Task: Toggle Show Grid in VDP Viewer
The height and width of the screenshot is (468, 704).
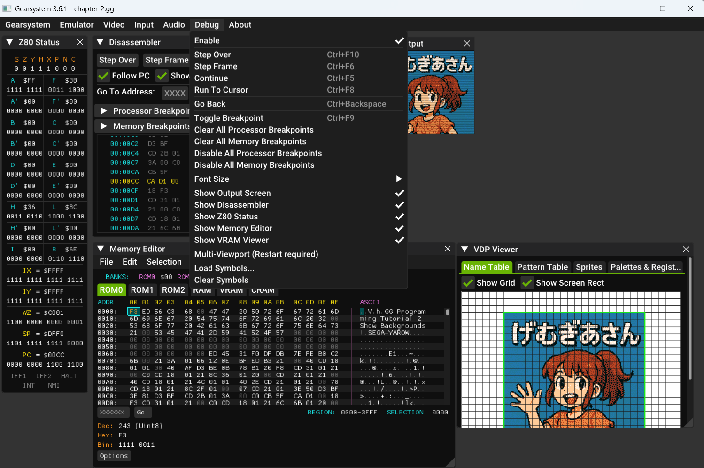Action: pyautogui.click(x=468, y=283)
